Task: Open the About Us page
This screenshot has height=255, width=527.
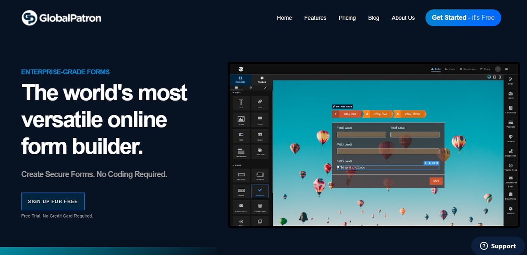Action: pyautogui.click(x=403, y=18)
